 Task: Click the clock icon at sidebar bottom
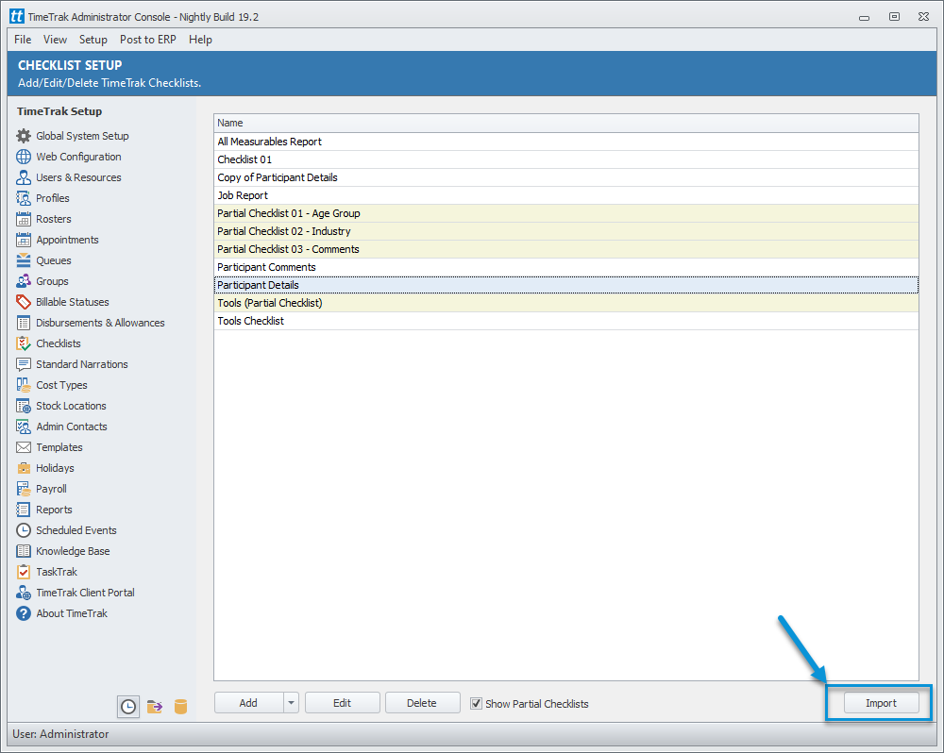point(128,707)
